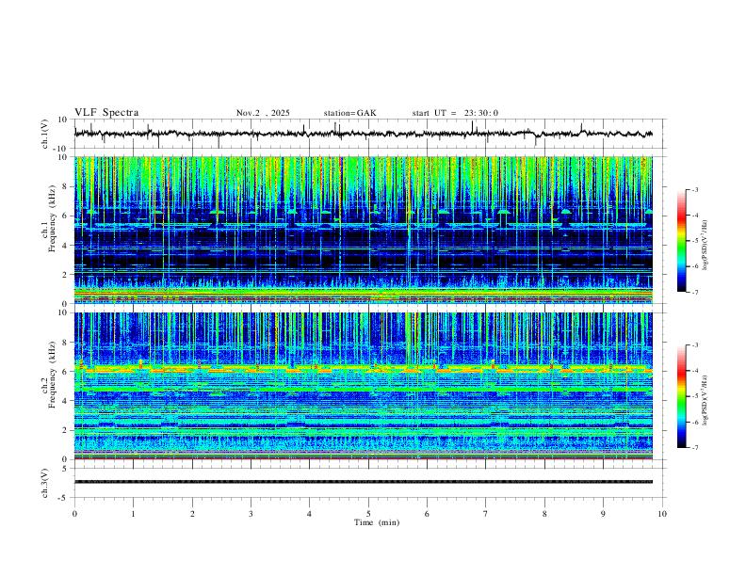746x576 pixels.
Task: Click time axis tick label "4"
Action: [x=309, y=514]
